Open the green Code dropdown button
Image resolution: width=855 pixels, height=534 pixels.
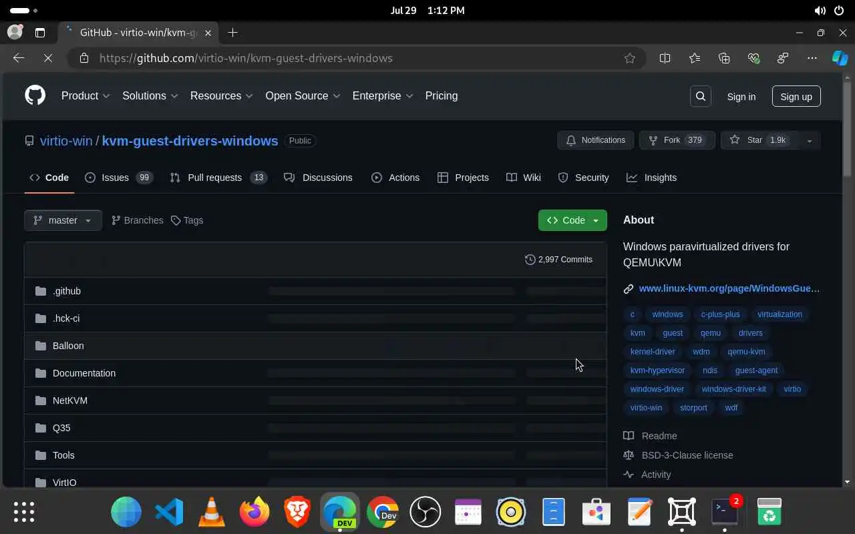(x=572, y=220)
